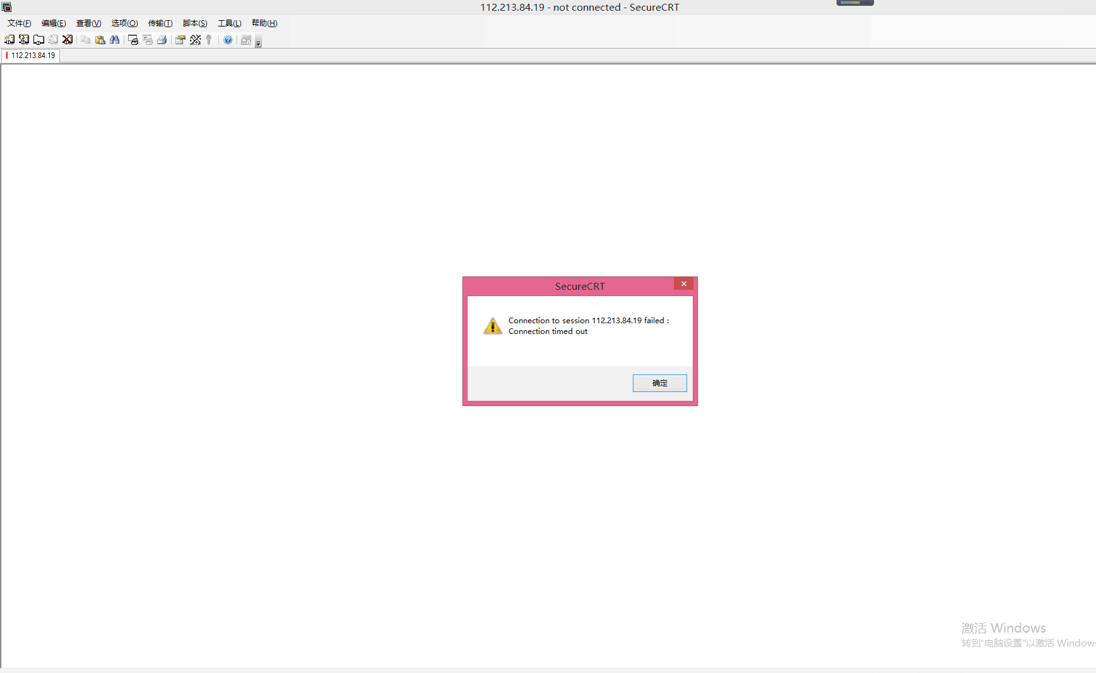Screen dimensions: 1096x673
Task: Click the grayed Print Selection icon
Action: [x=148, y=40]
